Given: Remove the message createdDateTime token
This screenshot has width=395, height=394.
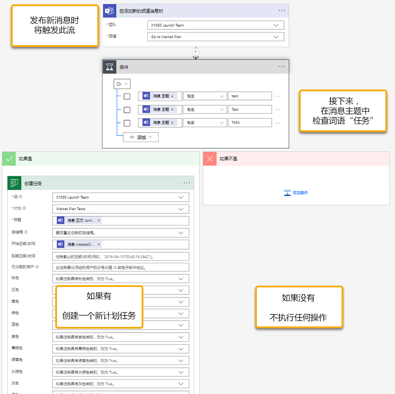Looking at the screenshot, I should 99,244.
